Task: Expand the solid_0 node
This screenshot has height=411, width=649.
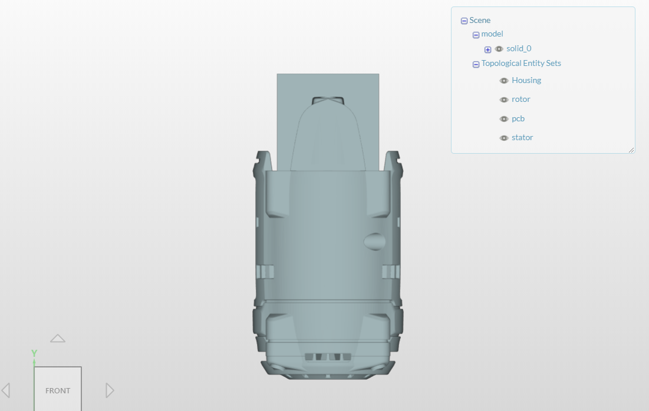Action: coord(487,49)
